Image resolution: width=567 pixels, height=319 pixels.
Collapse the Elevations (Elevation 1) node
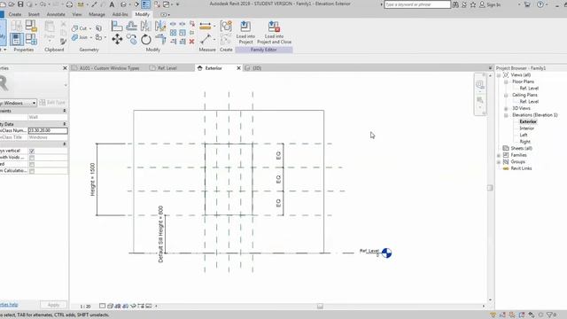click(x=506, y=115)
